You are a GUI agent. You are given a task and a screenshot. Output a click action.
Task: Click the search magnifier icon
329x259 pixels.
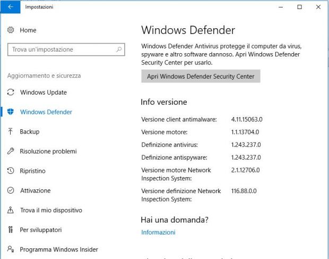click(x=119, y=49)
